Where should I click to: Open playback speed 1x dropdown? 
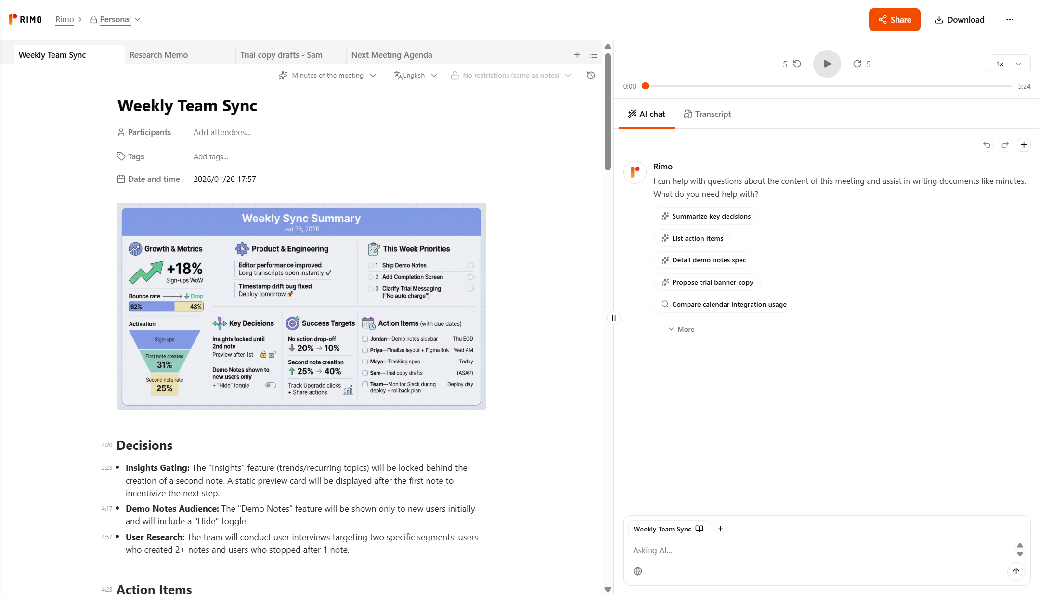tap(1009, 64)
